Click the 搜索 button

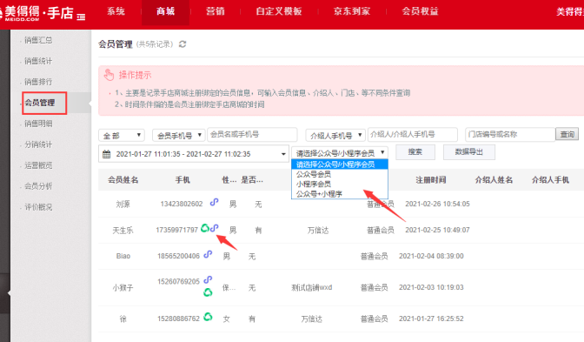415,152
